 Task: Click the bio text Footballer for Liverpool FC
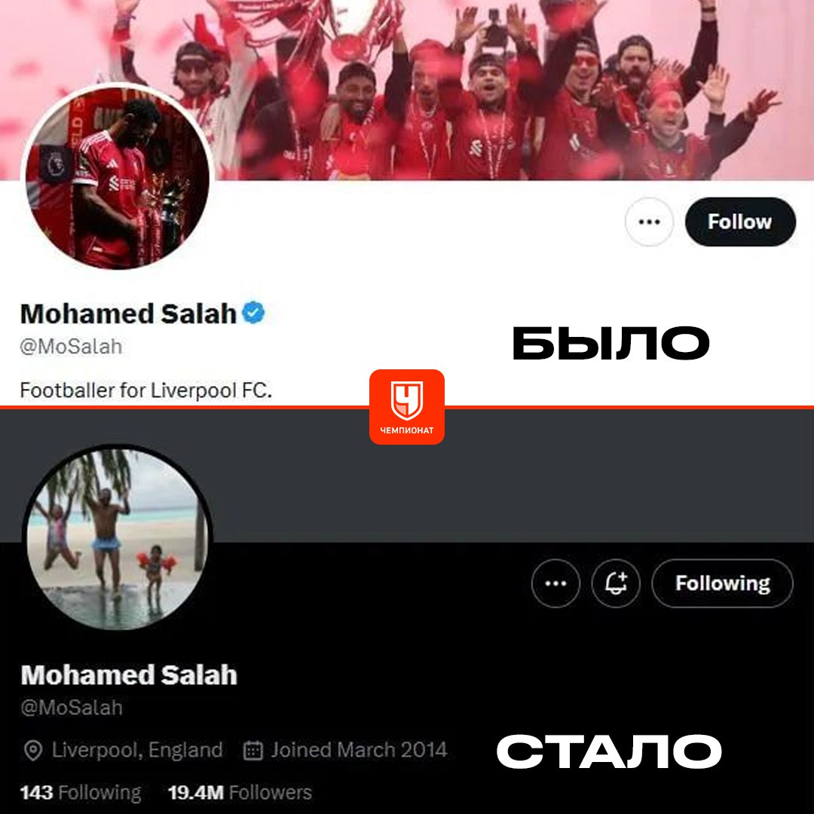pos(146,390)
